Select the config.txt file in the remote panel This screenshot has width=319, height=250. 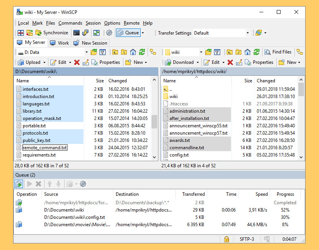click(x=179, y=155)
